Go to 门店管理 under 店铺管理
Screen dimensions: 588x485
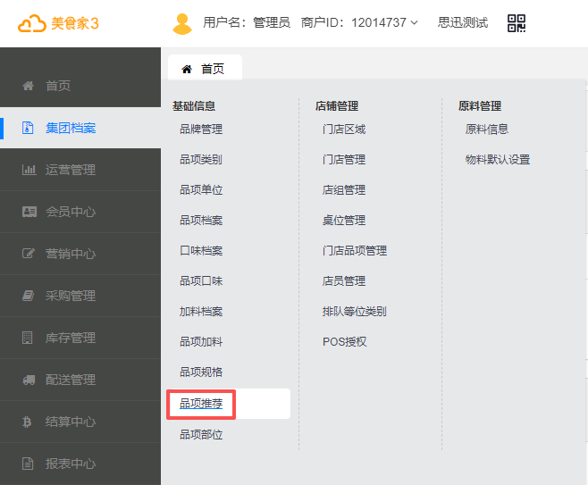344,160
